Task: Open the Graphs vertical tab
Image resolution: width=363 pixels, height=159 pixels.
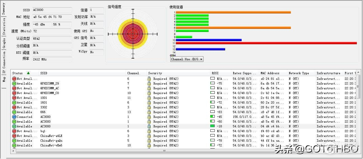Action: pos(4,43)
